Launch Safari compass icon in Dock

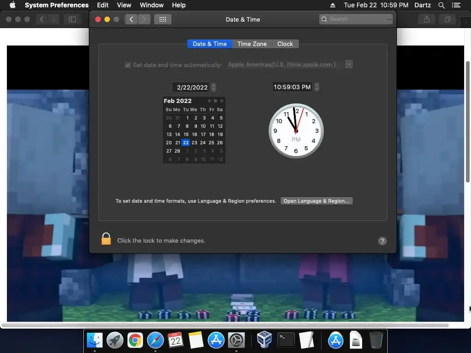pyautogui.click(x=155, y=340)
